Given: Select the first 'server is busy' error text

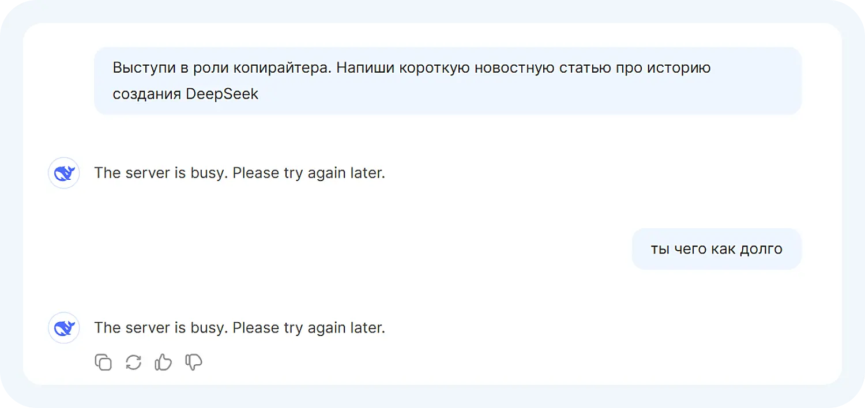Looking at the screenshot, I should [x=240, y=173].
